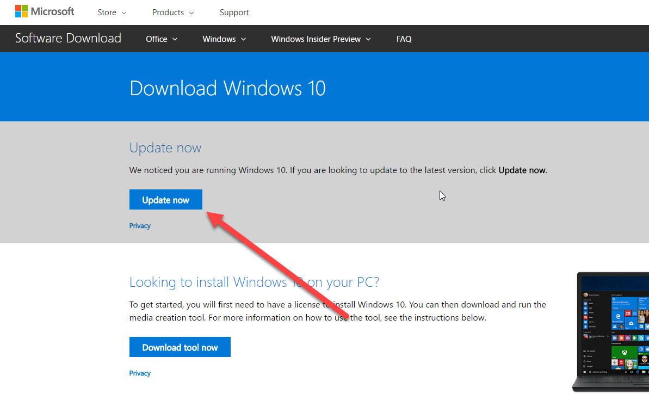Expand the Products chevron arrow
Screen dimensions: 649x412
pos(191,13)
